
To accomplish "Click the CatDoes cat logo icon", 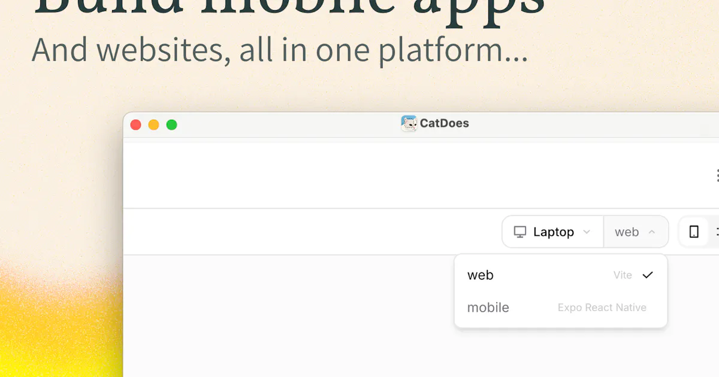I will pyautogui.click(x=409, y=124).
